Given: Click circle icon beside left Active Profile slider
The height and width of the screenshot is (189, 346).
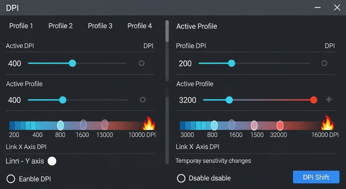Looking at the screenshot, I should 142,100.
